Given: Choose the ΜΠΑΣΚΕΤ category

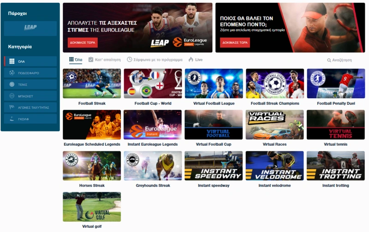Looking at the screenshot, I should click(30, 96).
